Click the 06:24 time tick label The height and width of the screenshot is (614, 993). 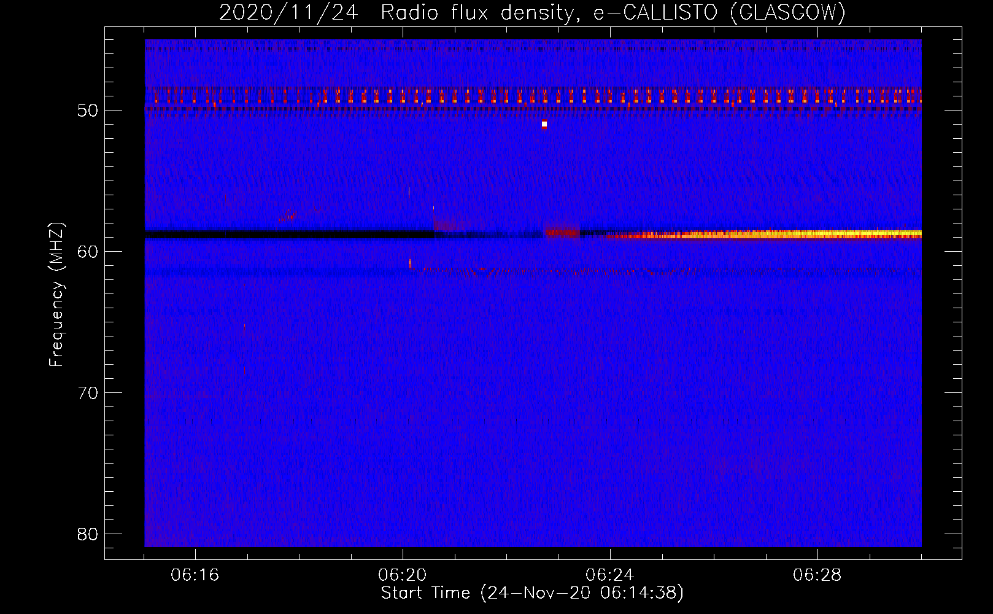[x=610, y=575]
